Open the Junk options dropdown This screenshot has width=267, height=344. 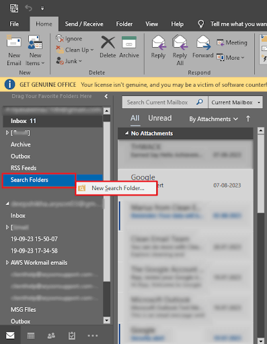coord(69,61)
